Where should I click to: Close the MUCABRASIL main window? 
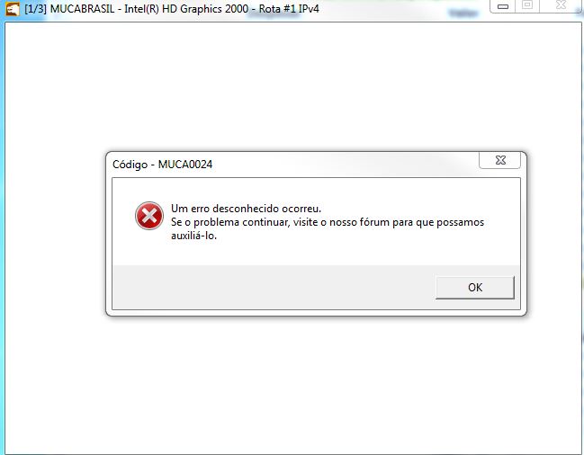click(562, 5)
